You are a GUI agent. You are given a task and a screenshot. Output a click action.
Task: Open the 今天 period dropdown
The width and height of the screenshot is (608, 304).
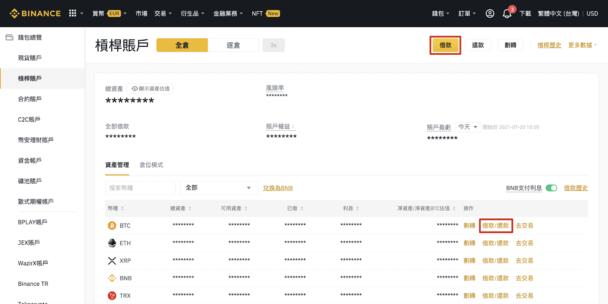pyautogui.click(x=468, y=127)
